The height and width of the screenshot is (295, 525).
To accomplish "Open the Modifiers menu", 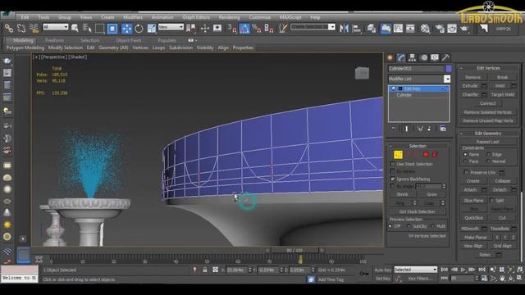I will [x=133, y=17].
